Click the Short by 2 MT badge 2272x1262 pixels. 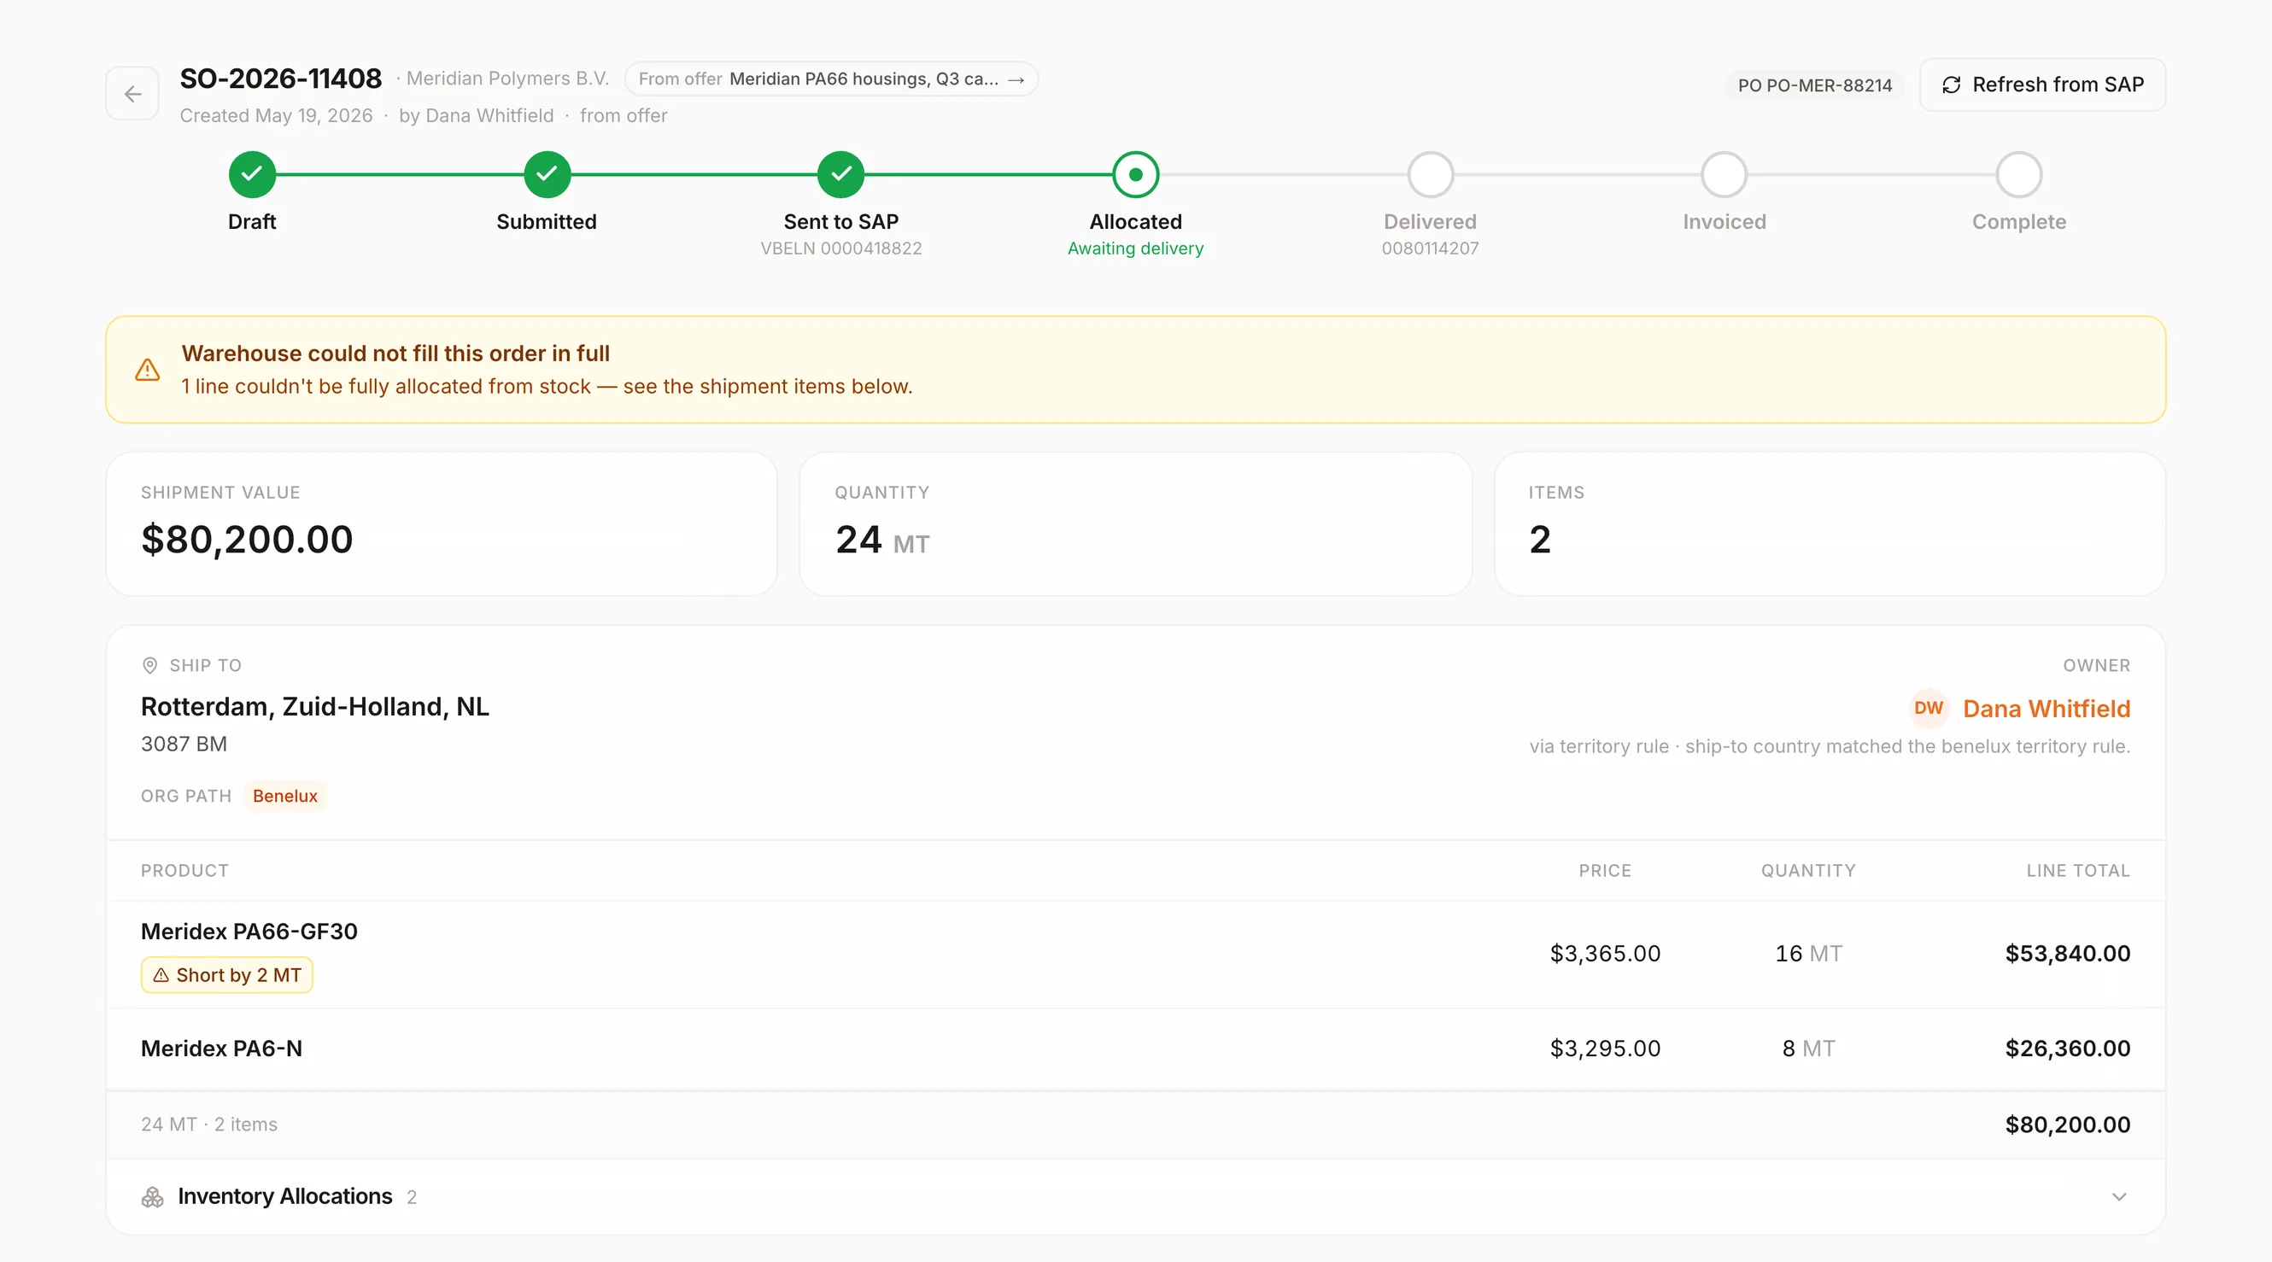tap(226, 975)
